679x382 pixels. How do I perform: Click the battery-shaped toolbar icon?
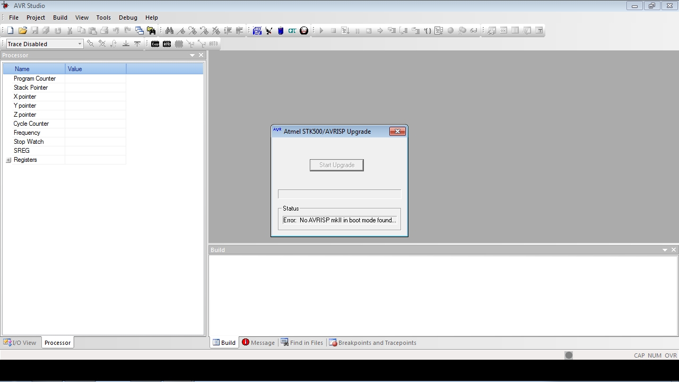[x=281, y=31]
